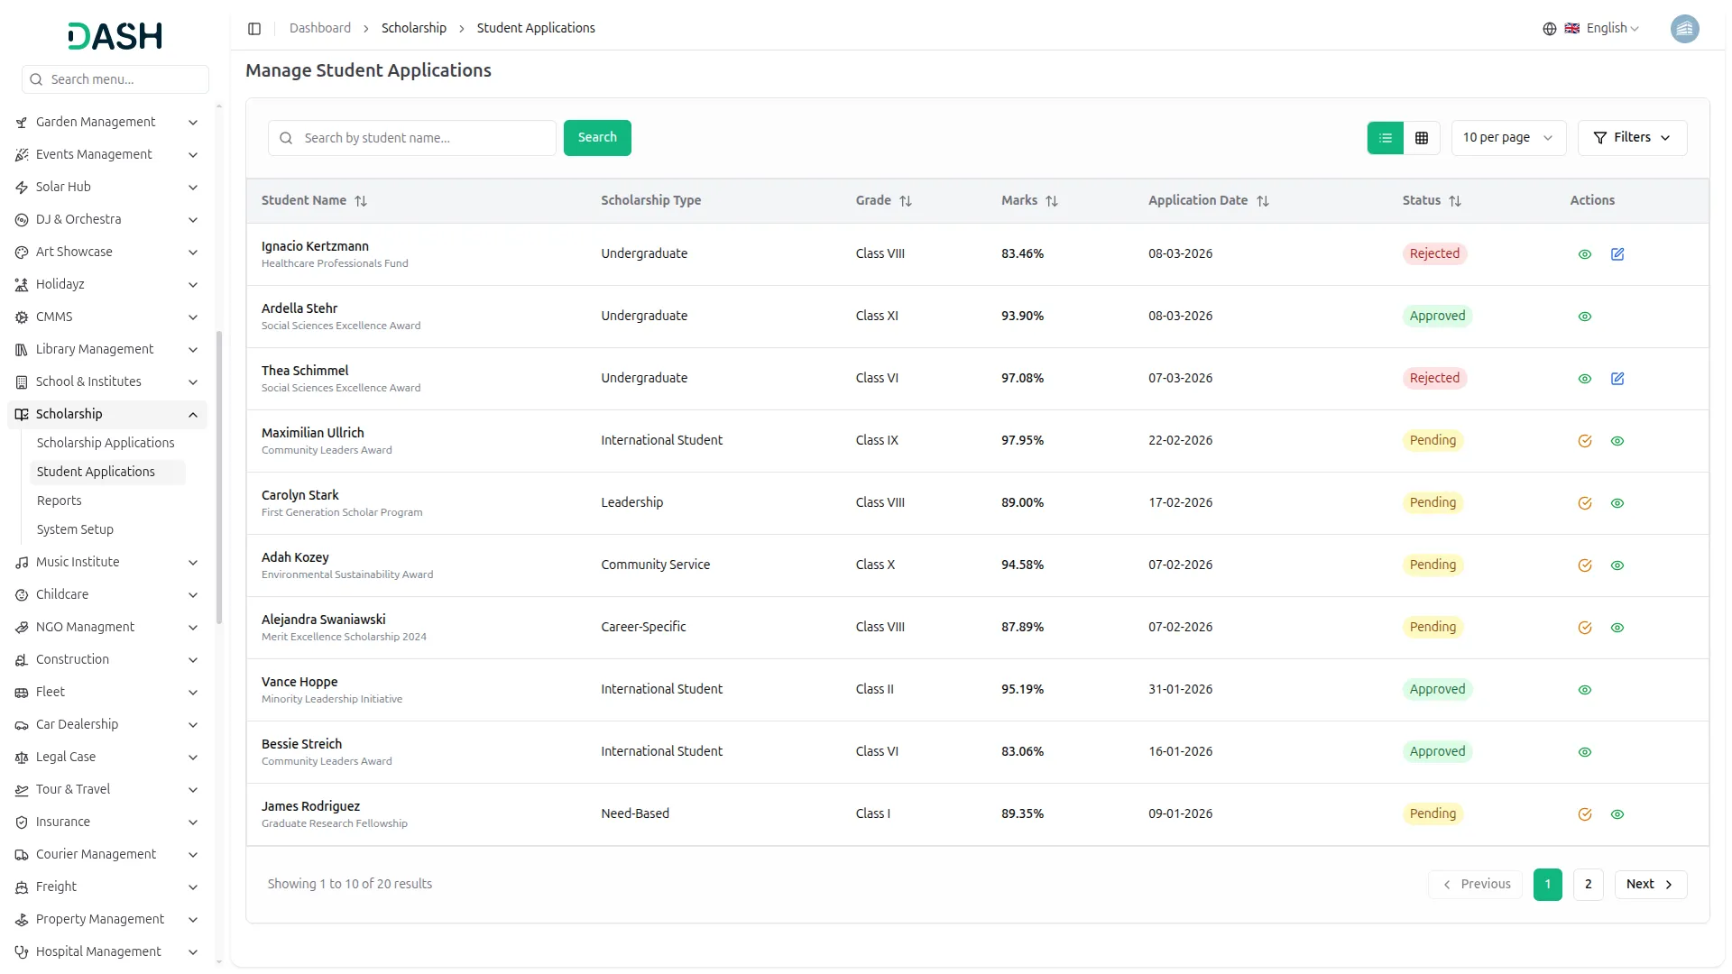Click the green Search button
The image size is (1732, 974).
click(596, 138)
